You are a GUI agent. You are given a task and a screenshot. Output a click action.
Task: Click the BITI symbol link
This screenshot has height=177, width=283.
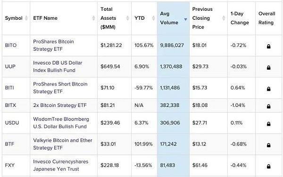coord(9,88)
